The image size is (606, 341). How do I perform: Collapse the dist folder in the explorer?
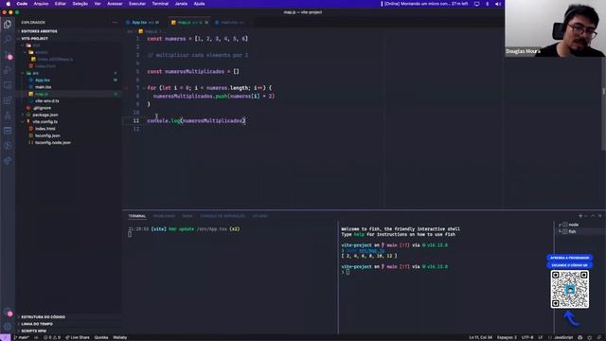click(x=36, y=45)
